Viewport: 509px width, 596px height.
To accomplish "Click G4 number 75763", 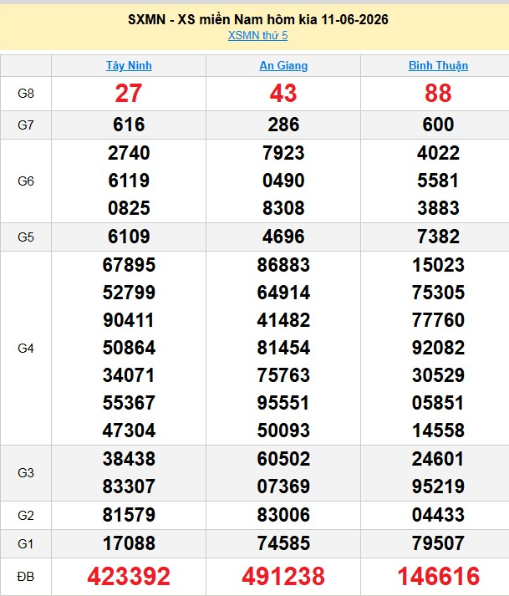I will pyautogui.click(x=283, y=375).
